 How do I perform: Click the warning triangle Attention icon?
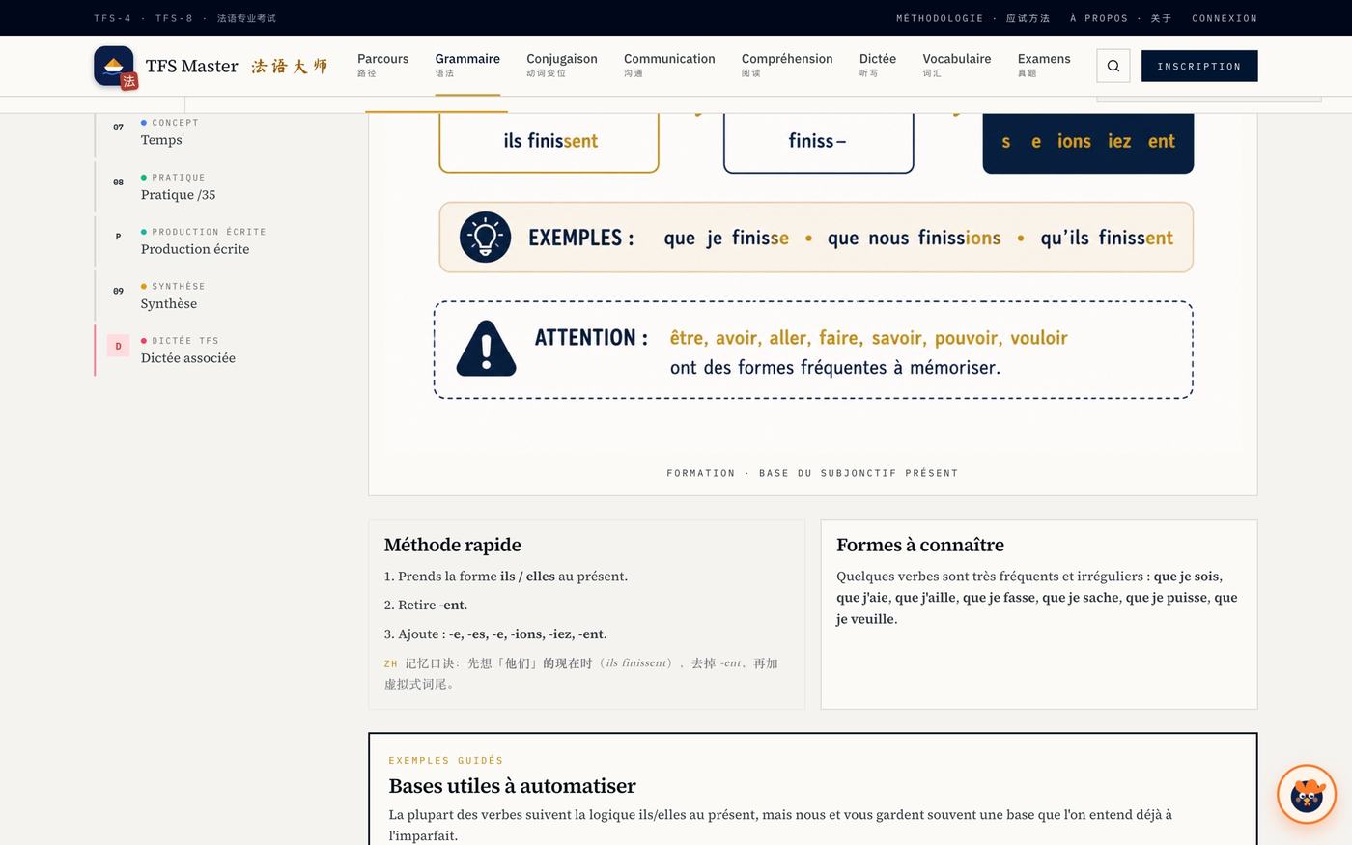(x=486, y=348)
